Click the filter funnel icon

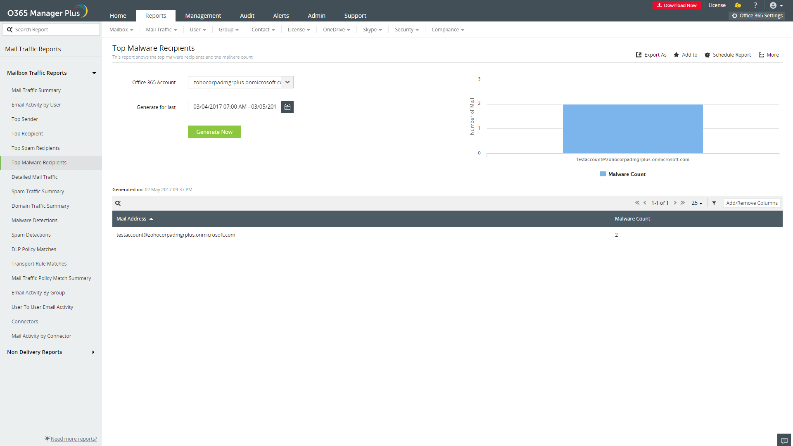coord(714,203)
